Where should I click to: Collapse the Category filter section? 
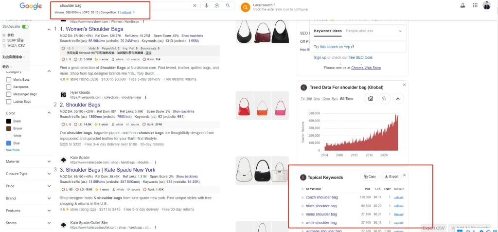[49, 71]
